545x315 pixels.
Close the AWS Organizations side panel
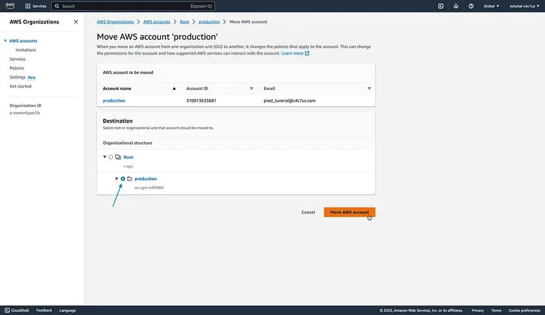pyautogui.click(x=76, y=22)
